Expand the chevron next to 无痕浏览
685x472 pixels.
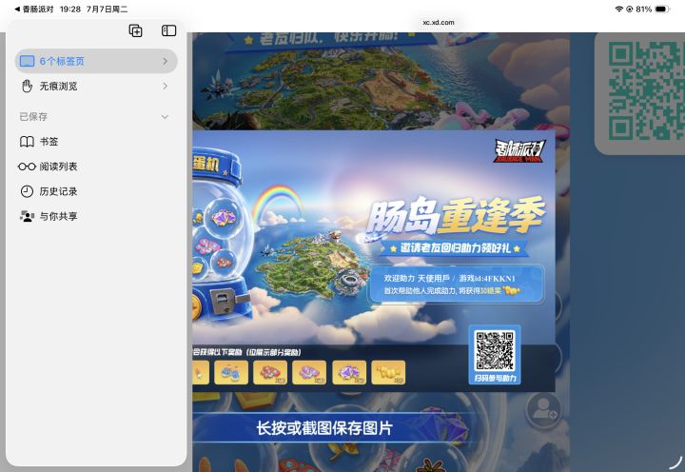166,86
